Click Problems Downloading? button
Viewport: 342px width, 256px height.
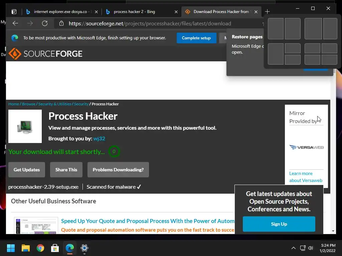(118, 170)
